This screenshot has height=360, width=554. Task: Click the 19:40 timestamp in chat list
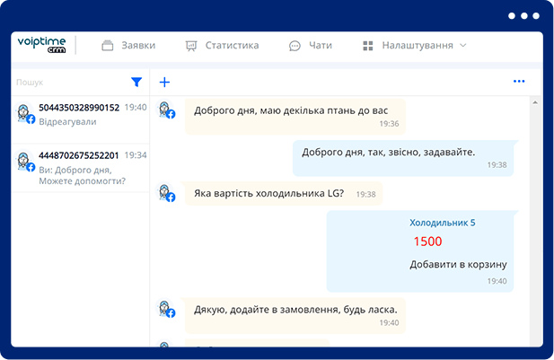[136, 108]
